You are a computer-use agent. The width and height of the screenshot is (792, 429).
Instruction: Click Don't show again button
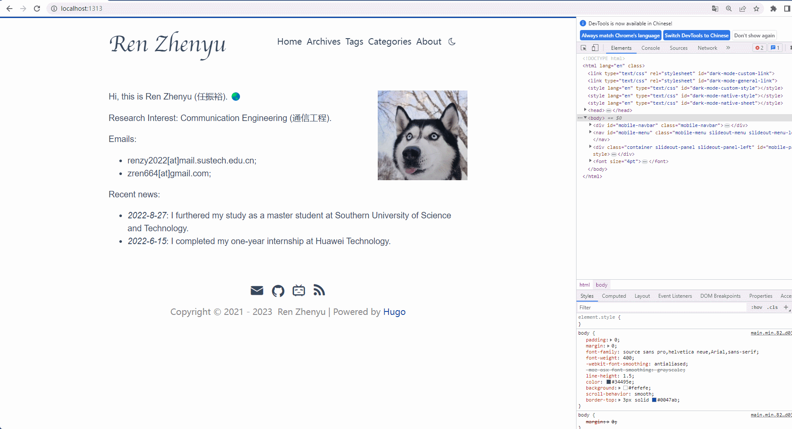(755, 36)
